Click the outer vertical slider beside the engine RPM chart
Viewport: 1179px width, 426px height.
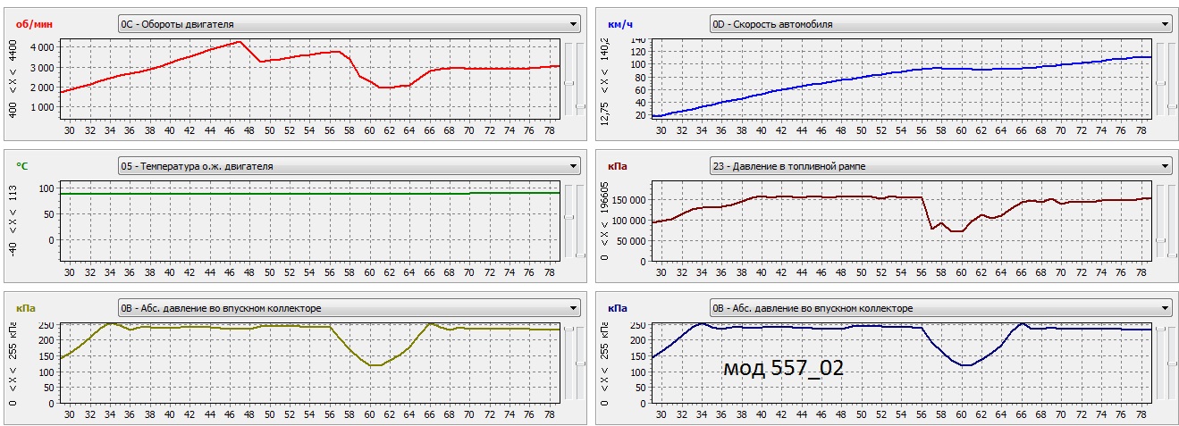(x=580, y=79)
